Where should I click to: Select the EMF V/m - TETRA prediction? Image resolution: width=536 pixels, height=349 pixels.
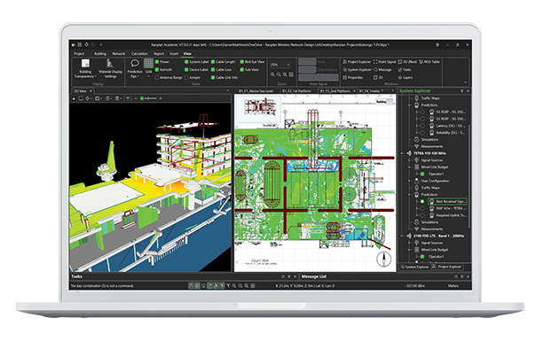pyautogui.click(x=447, y=208)
